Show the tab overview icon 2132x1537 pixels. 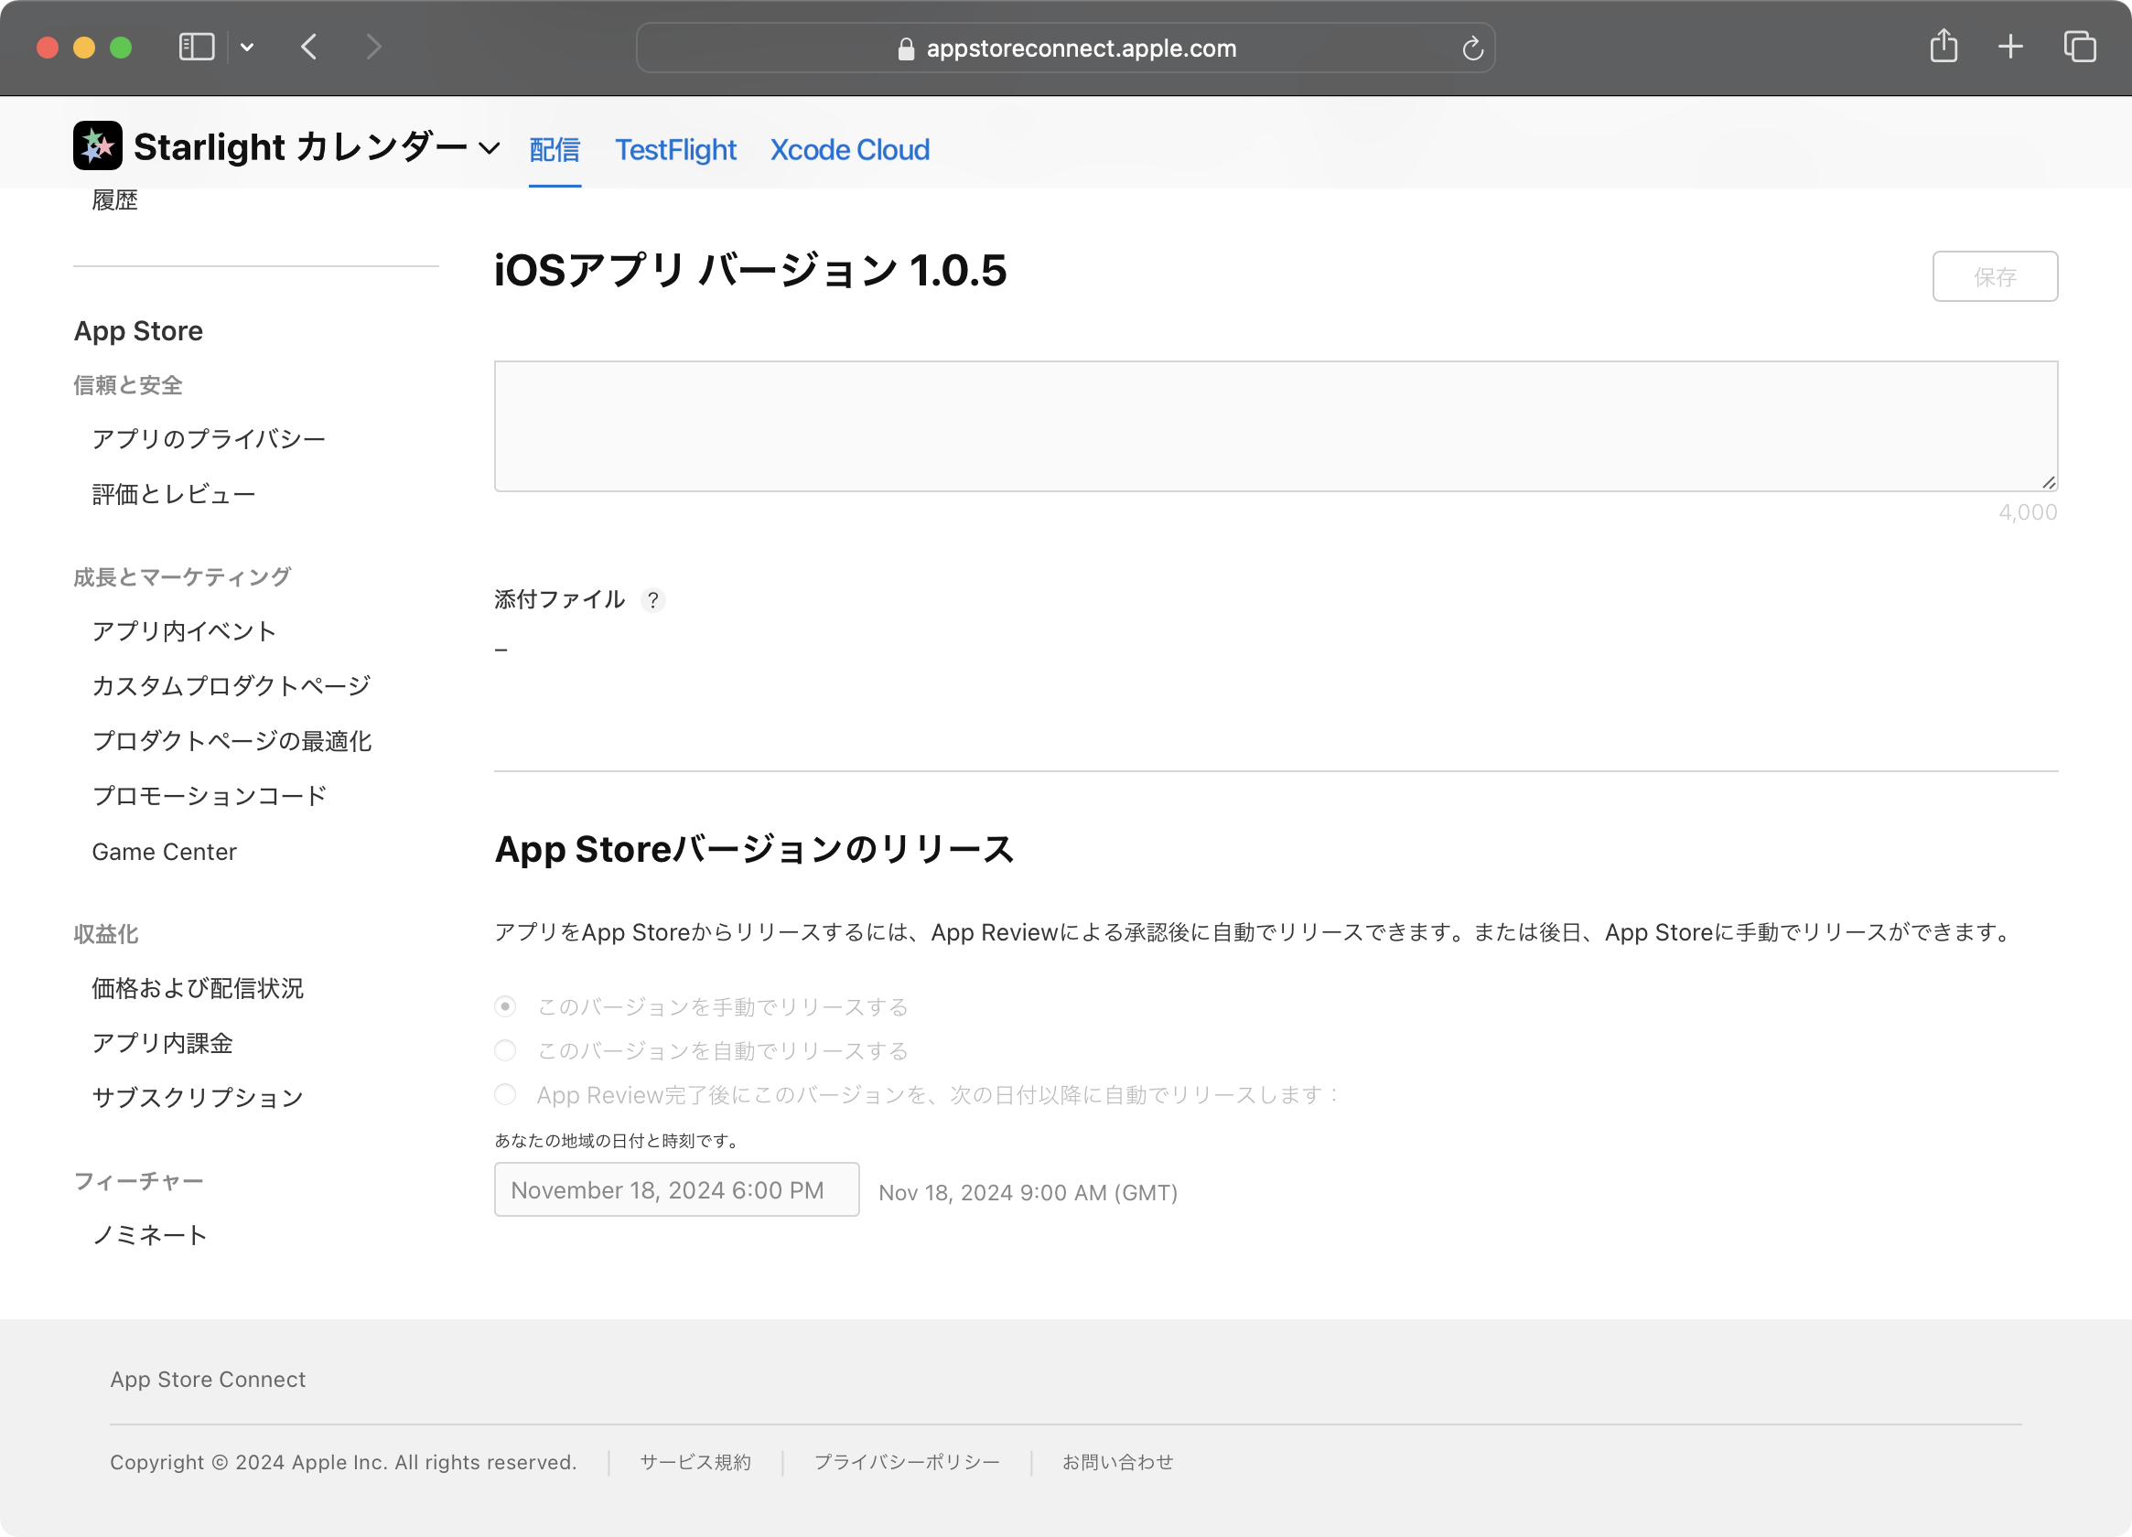tap(2079, 47)
